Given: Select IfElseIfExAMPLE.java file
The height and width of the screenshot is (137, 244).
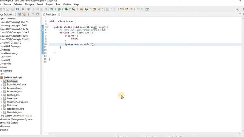Looking at the screenshot, I should pyautogui.click(x=18, y=102).
